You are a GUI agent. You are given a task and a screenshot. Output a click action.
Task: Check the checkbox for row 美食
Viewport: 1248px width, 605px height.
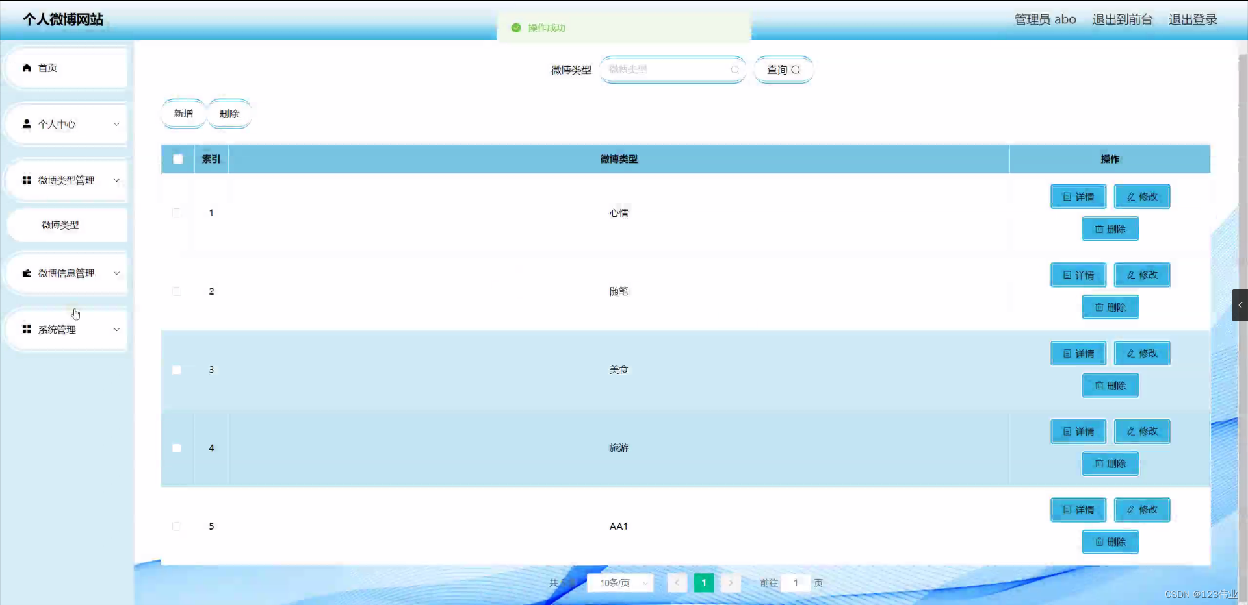pyautogui.click(x=176, y=370)
